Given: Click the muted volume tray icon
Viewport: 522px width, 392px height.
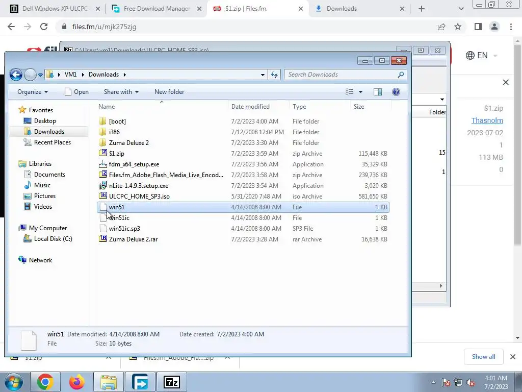Looking at the screenshot, I should (x=471, y=383).
